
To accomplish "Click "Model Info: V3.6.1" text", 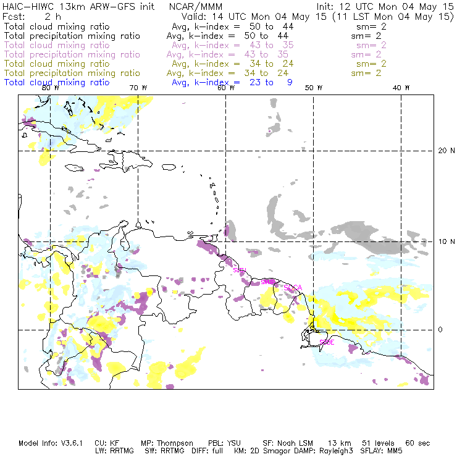I will pos(51,443).
